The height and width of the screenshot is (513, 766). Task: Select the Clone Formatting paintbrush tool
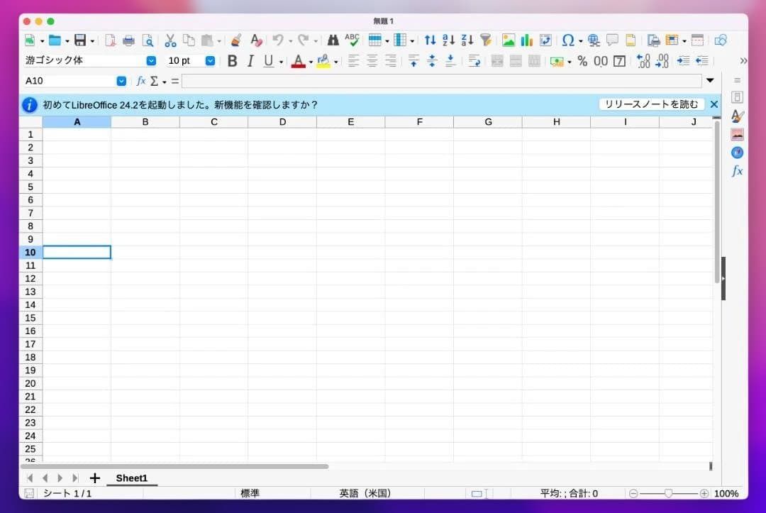(235, 40)
